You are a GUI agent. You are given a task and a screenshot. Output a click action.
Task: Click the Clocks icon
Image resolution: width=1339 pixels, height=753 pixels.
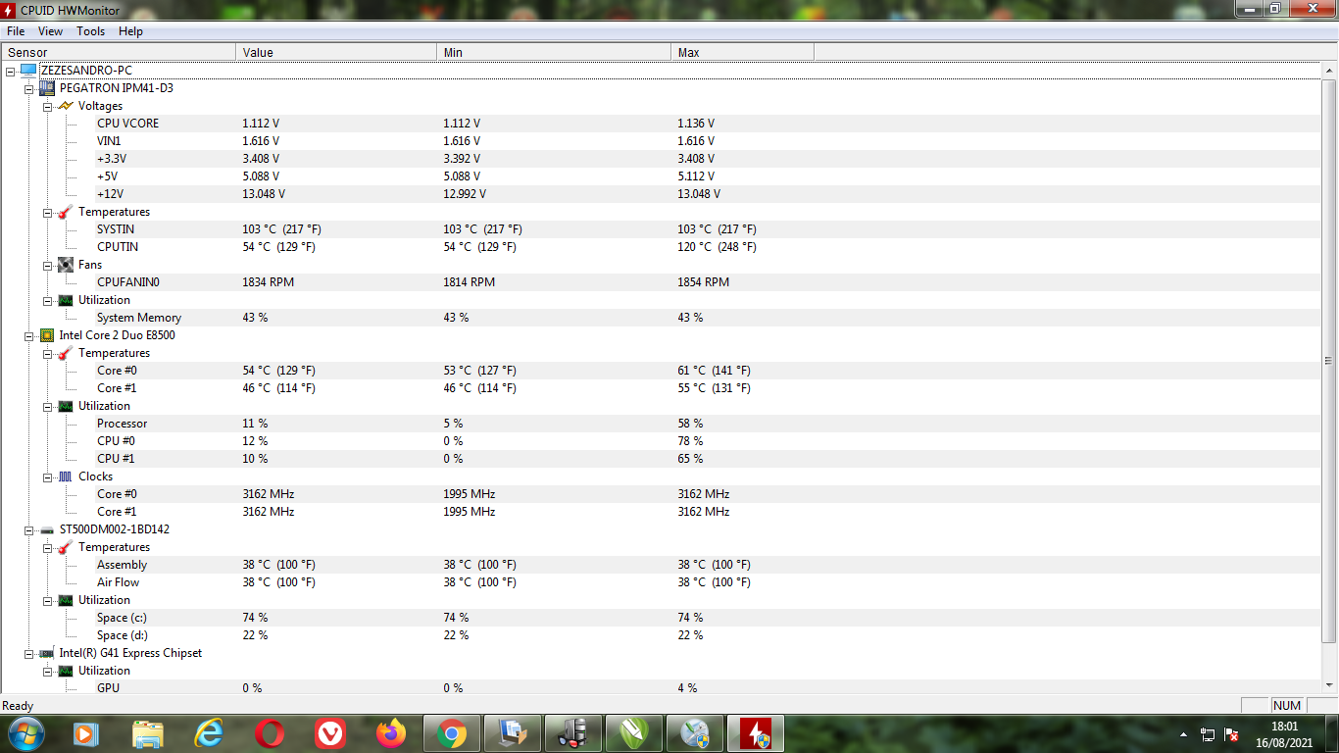point(65,477)
